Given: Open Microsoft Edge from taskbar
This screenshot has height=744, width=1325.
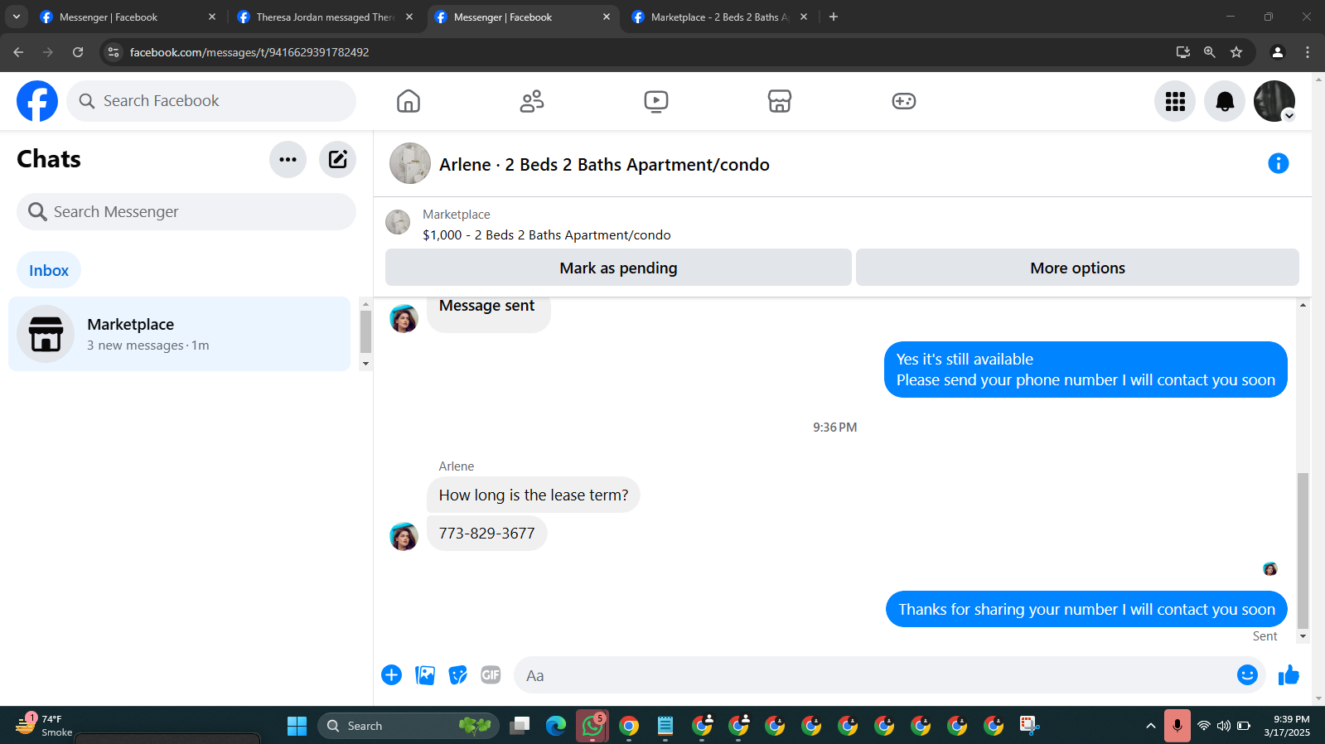Looking at the screenshot, I should 556,726.
